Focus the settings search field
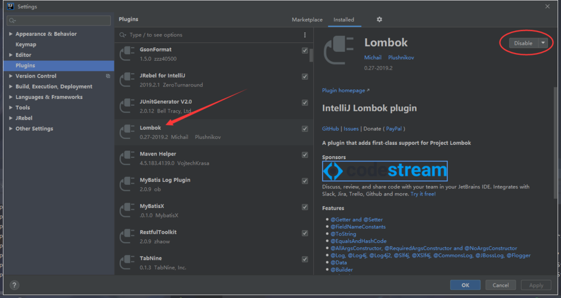 58,20
